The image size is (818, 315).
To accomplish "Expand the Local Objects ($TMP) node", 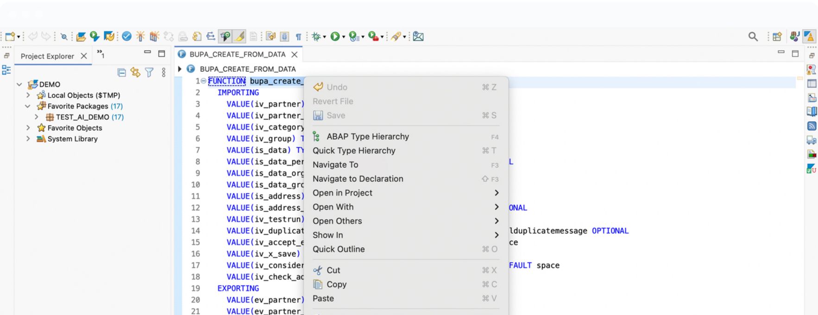I will pos(28,95).
